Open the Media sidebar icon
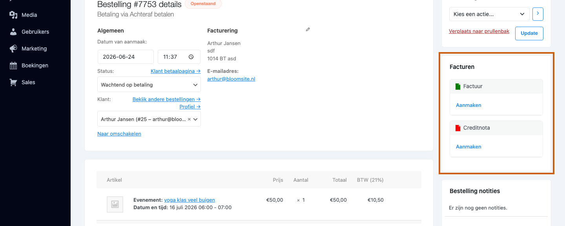565x226 pixels. click(13, 15)
